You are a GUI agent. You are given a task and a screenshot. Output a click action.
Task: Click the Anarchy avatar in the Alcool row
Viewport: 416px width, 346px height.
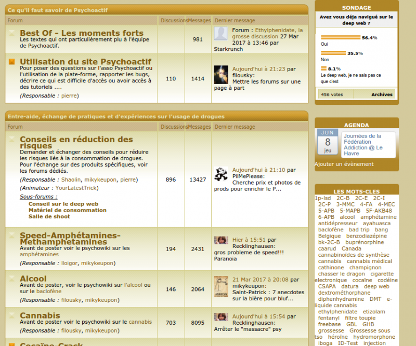point(220,286)
